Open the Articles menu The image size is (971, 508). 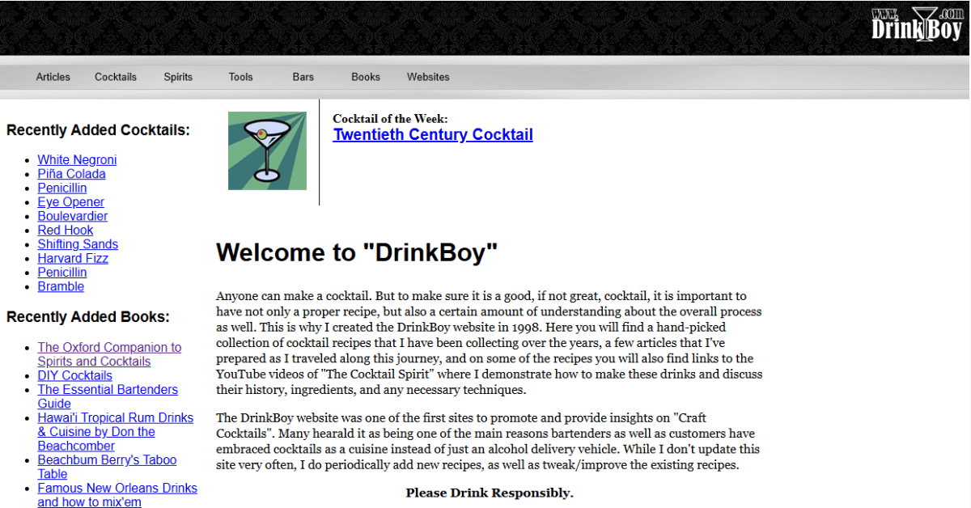coord(53,77)
